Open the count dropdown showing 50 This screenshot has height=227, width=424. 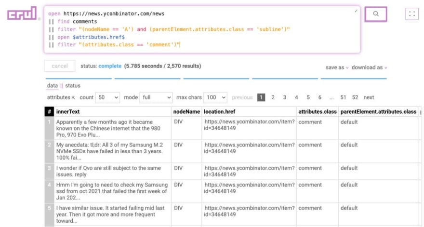click(x=107, y=97)
